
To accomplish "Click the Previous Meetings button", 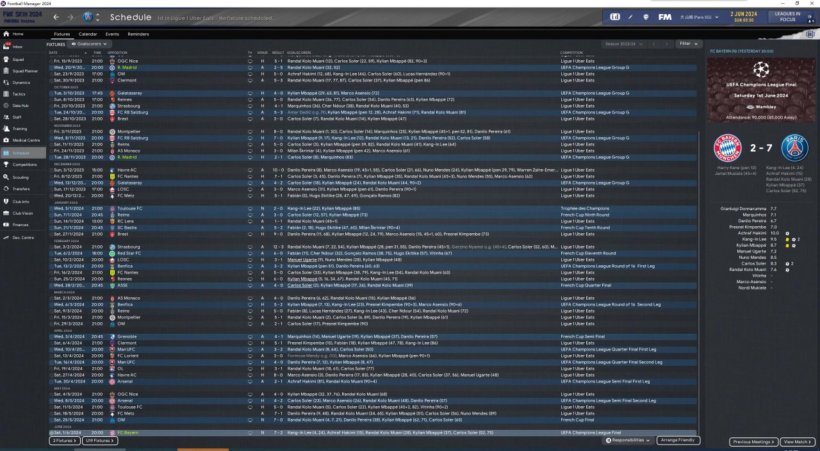I will click(754, 442).
